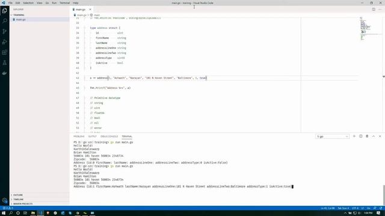Open the Docker view in activity bar
This screenshot has width=385, height=216.
(4, 73)
